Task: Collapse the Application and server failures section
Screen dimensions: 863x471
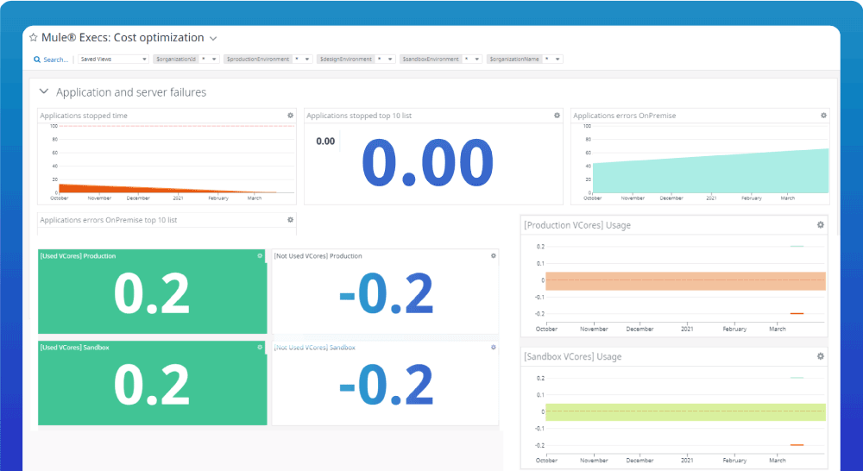Action: point(44,91)
